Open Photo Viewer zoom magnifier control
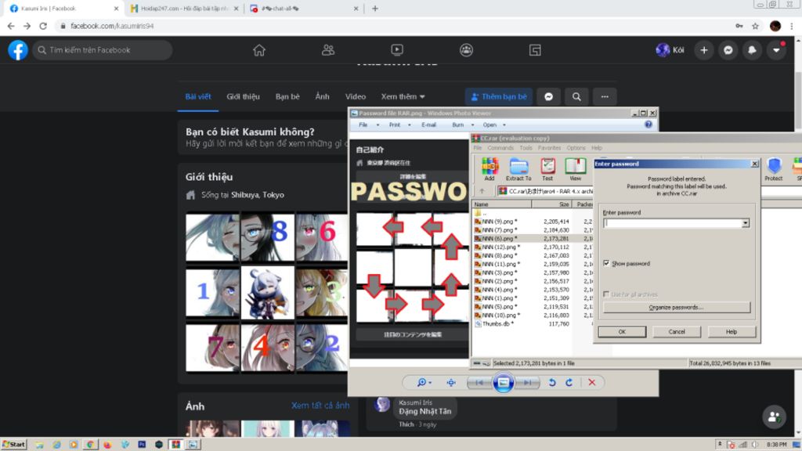The height and width of the screenshot is (451, 802). [x=424, y=382]
